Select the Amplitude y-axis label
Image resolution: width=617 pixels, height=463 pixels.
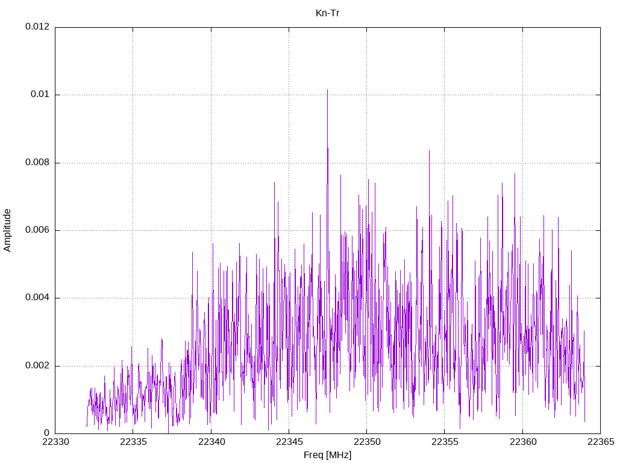7,230
